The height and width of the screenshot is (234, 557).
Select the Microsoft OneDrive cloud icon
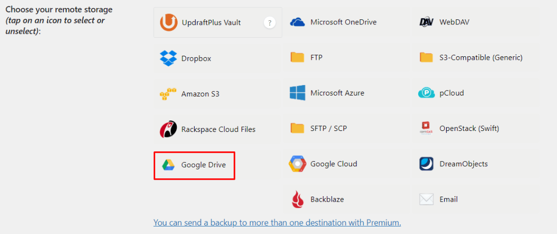coord(297,22)
